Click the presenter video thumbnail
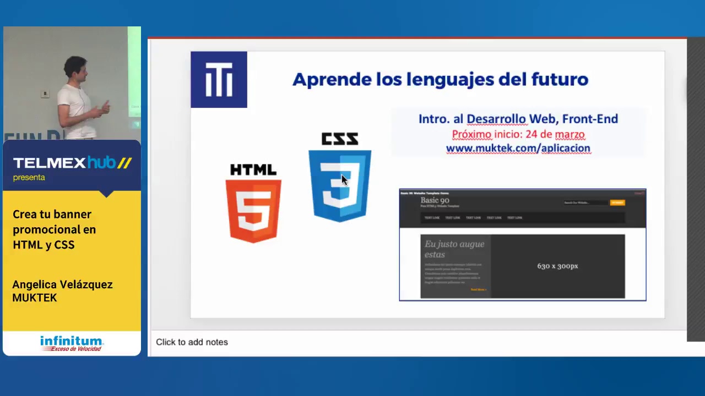The width and height of the screenshot is (705, 396). tap(72, 83)
